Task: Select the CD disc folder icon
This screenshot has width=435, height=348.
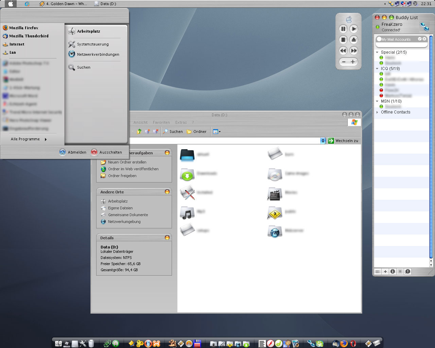Action: 275,174
